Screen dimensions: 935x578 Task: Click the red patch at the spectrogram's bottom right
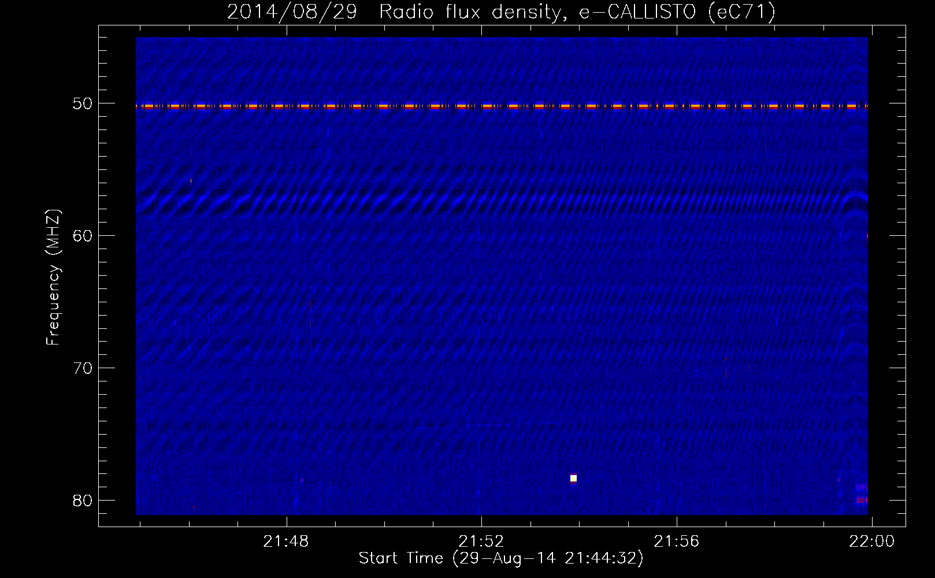click(862, 499)
